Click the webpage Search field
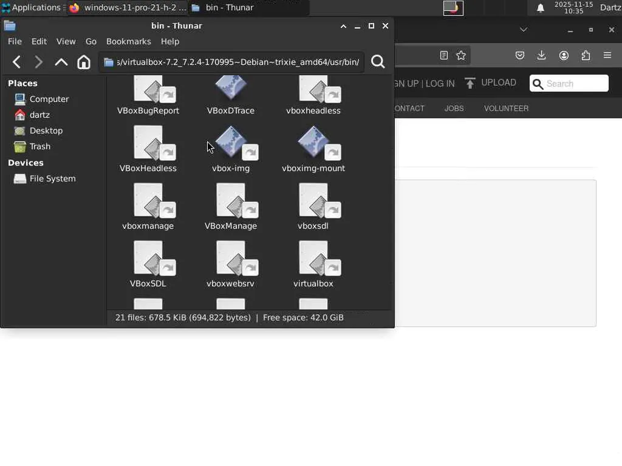 [569, 83]
